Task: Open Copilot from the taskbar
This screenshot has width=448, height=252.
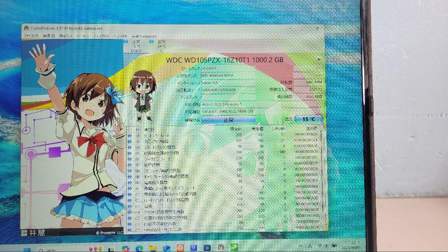Action: (x=125, y=248)
